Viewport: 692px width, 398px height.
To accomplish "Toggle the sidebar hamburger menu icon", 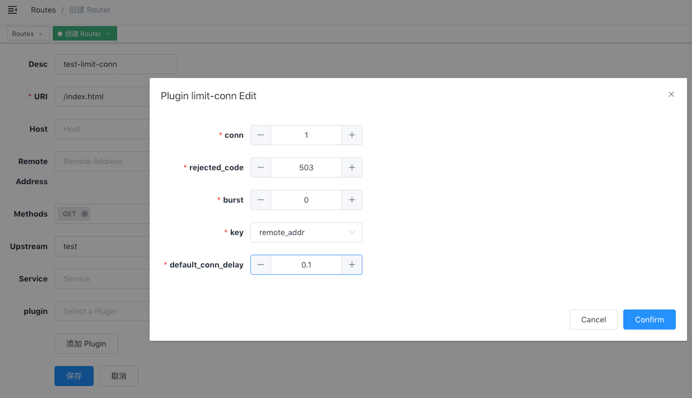I will tap(12, 10).
